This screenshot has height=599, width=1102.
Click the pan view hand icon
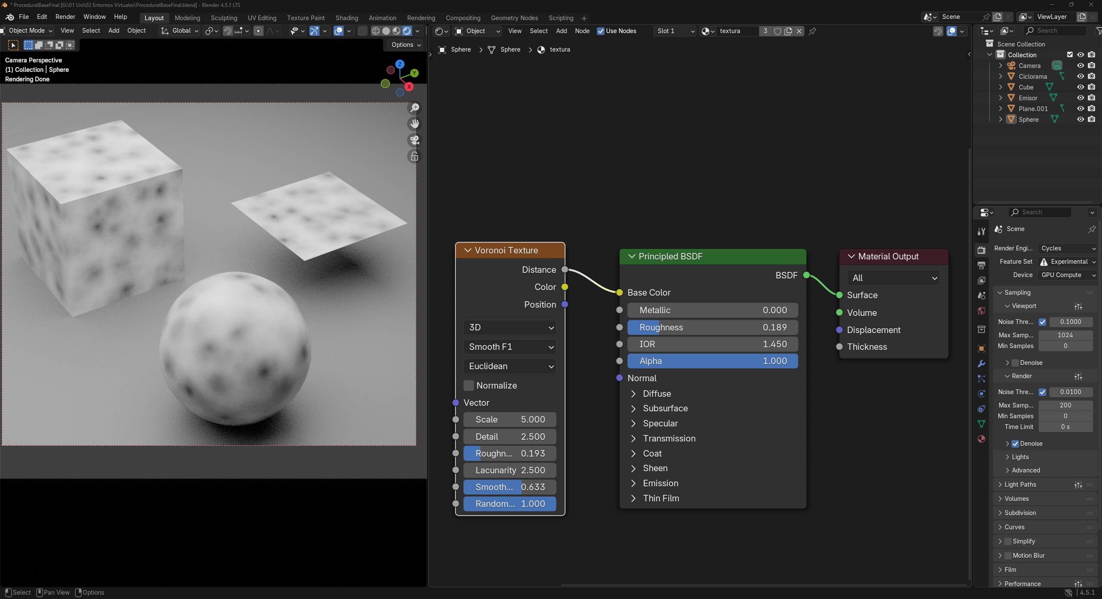point(415,124)
